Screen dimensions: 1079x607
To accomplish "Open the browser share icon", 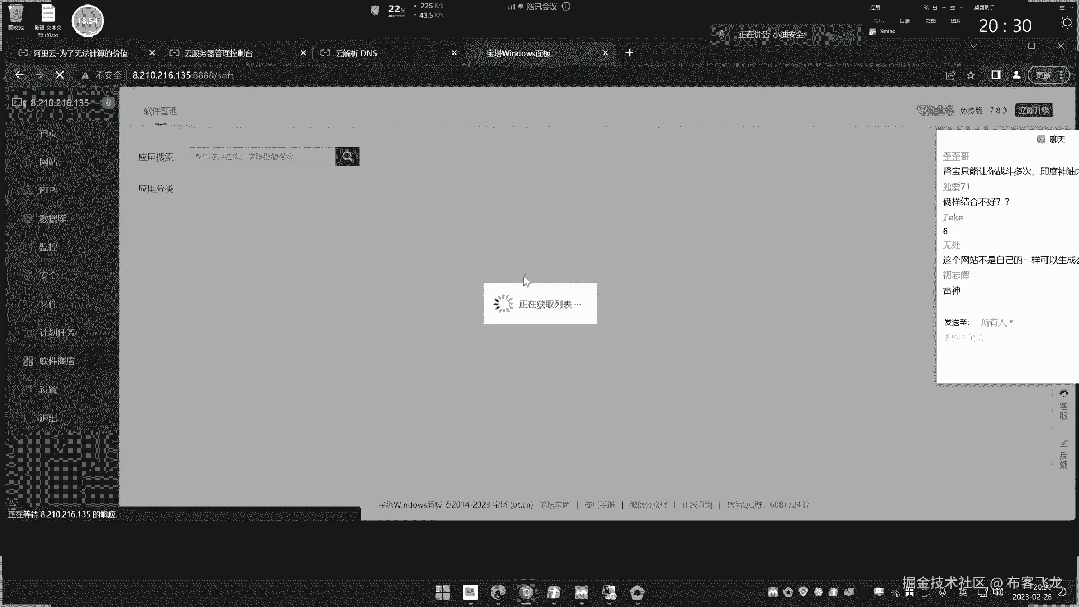I will coord(950,75).
